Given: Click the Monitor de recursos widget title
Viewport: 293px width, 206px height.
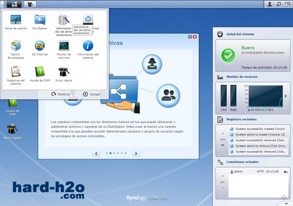Looking at the screenshot, I should coord(242,77).
